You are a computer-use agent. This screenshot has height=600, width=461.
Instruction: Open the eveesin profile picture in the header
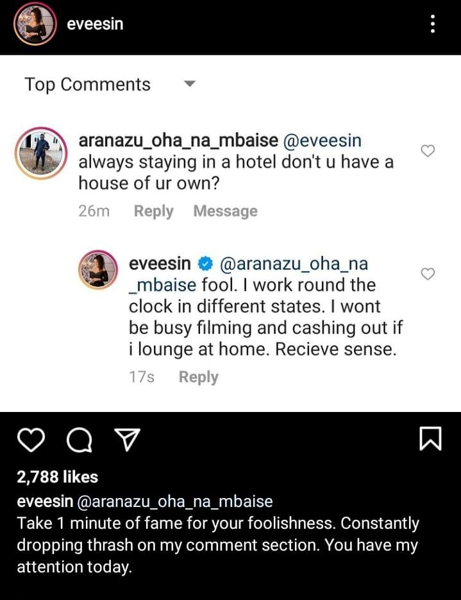click(35, 25)
